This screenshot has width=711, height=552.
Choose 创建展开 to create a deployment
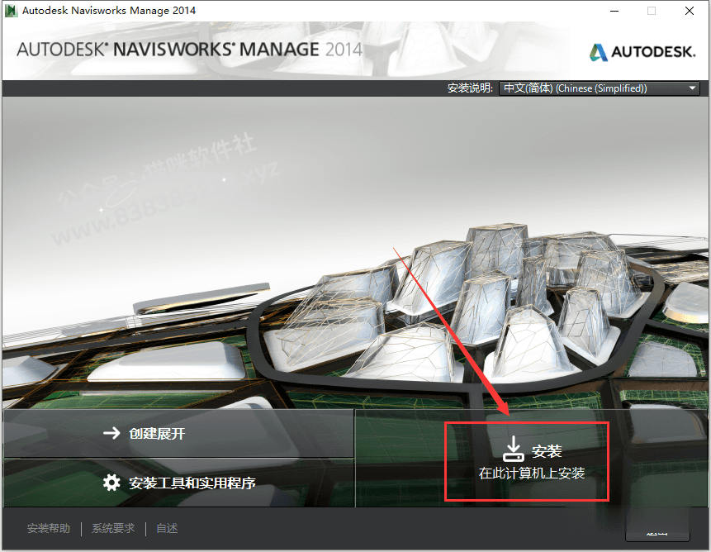(x=178, y=433)
